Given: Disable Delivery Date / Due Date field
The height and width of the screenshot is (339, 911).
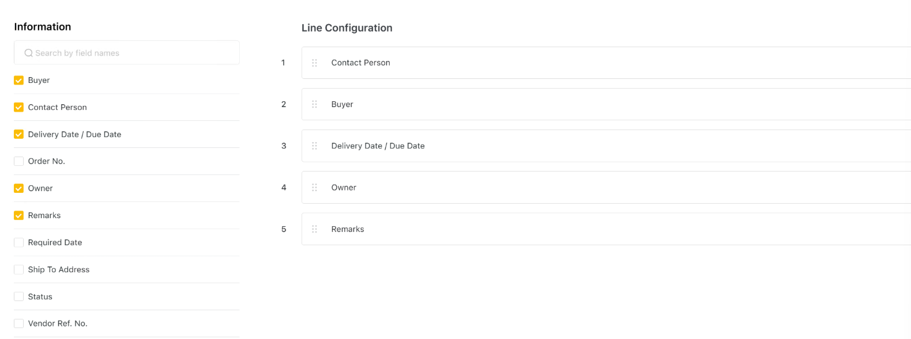Looking at the screenshot, I should [19, 135].
